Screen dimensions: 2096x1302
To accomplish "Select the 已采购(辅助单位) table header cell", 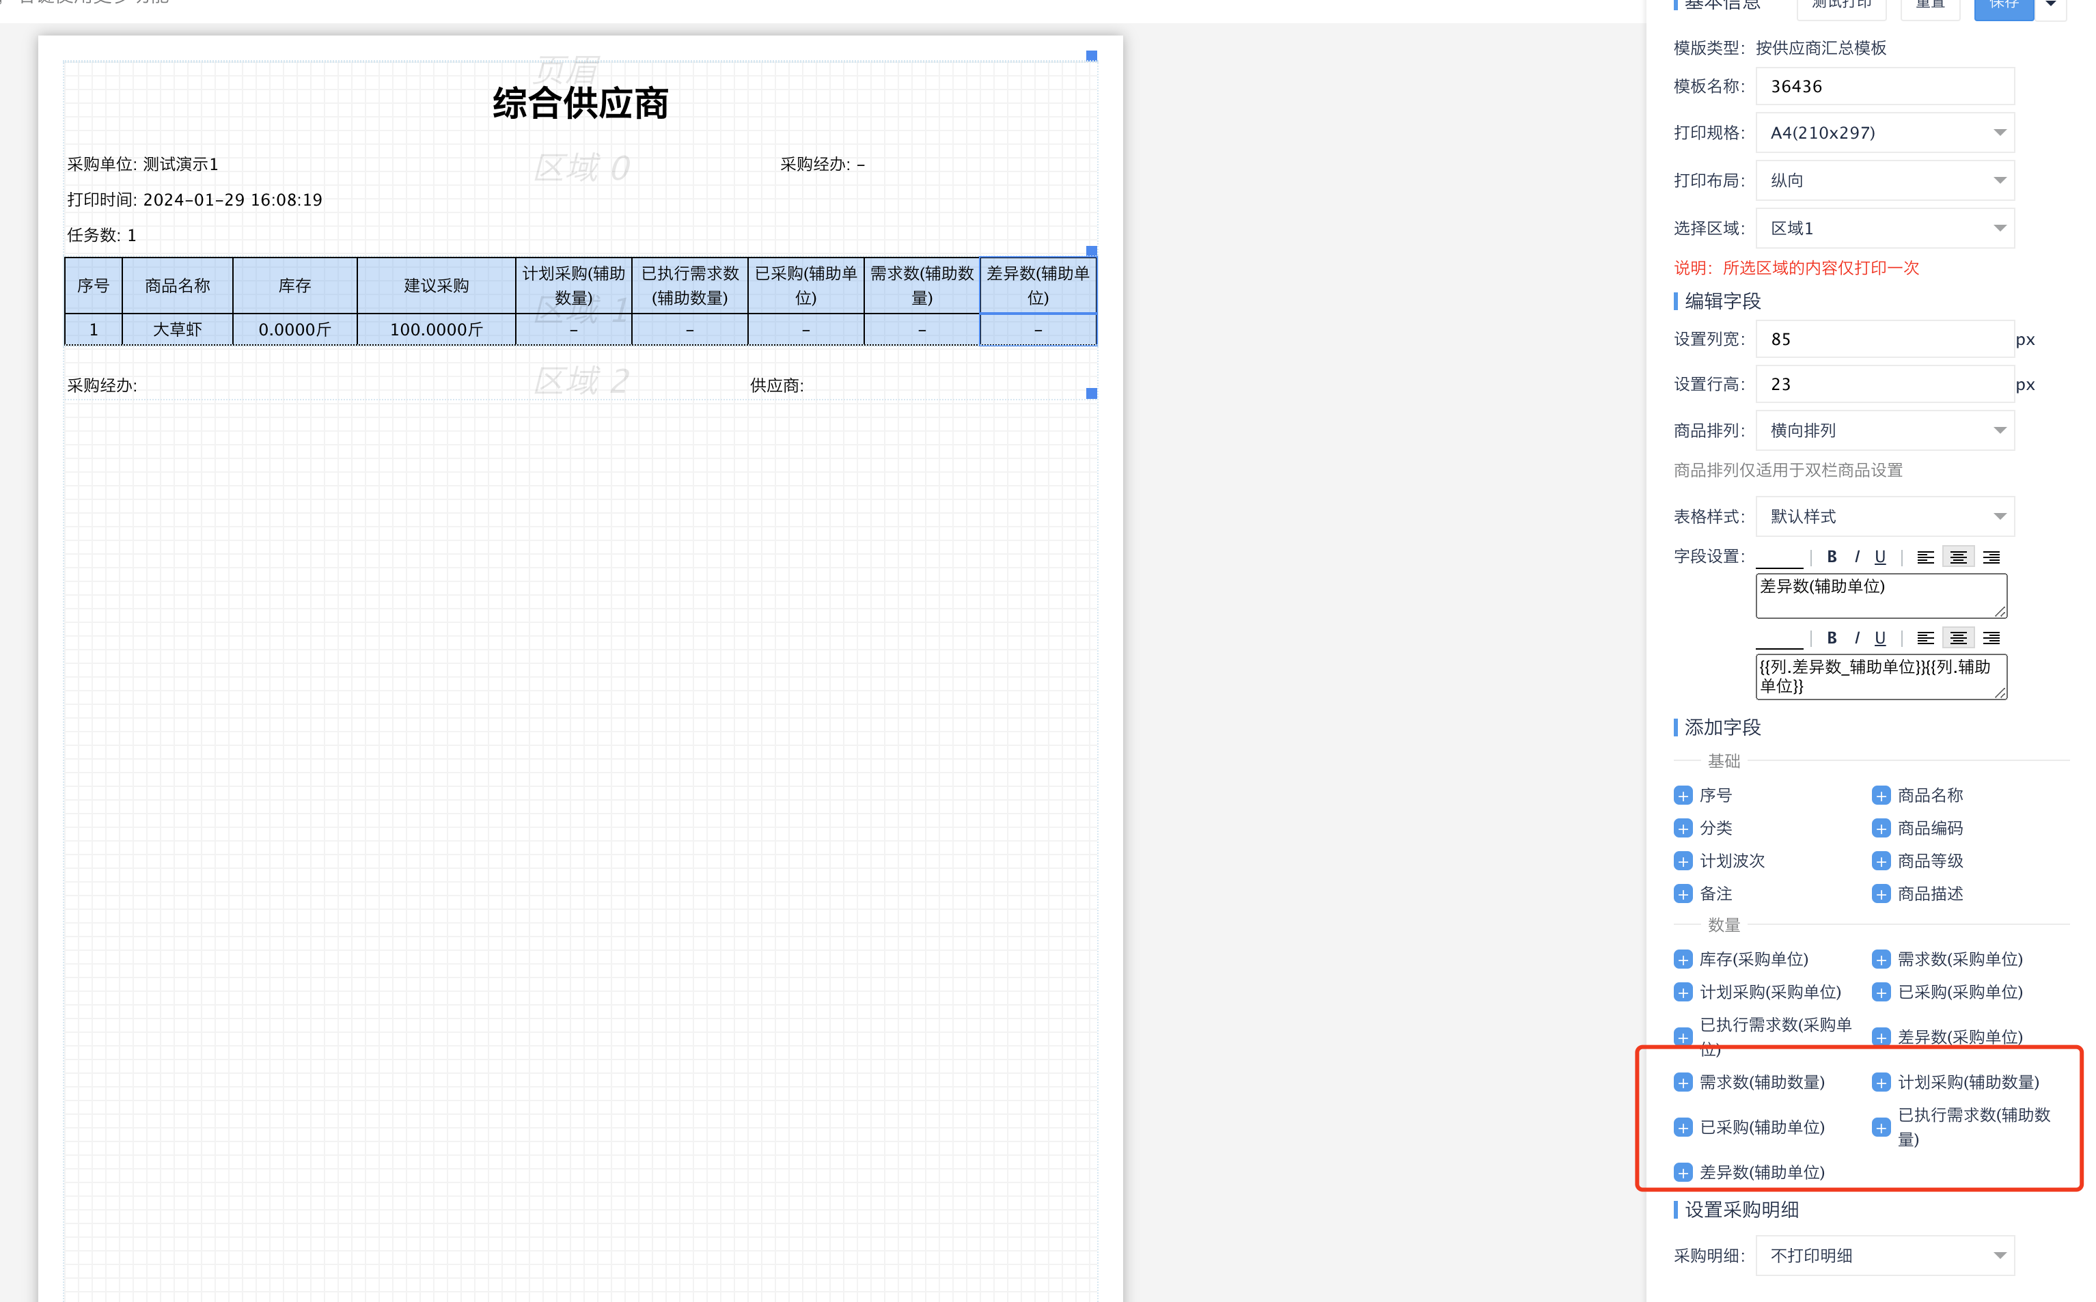I will (x=806, y=285).
